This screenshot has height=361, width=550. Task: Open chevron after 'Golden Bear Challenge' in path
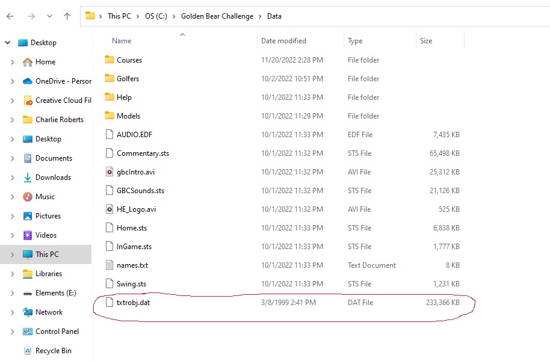pos(260,16)
